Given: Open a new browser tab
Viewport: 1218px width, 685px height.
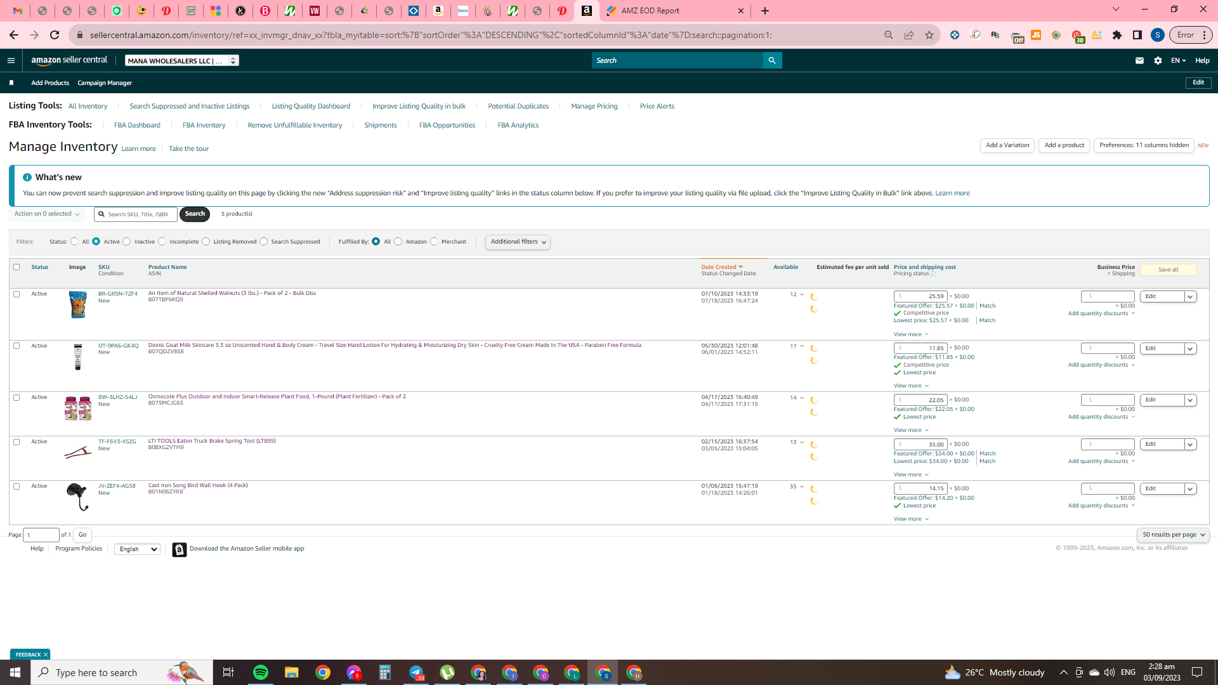Looking at the screenshot, I should pyautogui.click(x=765, y=11).
